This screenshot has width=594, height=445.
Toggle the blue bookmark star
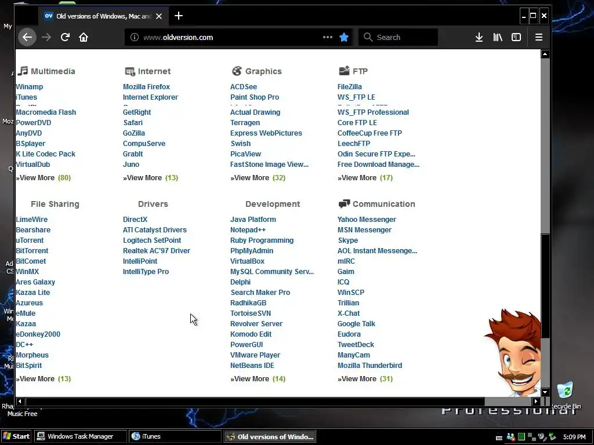click(x=344, y=37)
